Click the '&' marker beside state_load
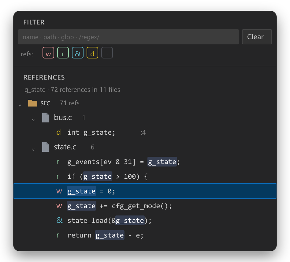The width and height of the screenshot is (290, 262). (x=60, y=220)
